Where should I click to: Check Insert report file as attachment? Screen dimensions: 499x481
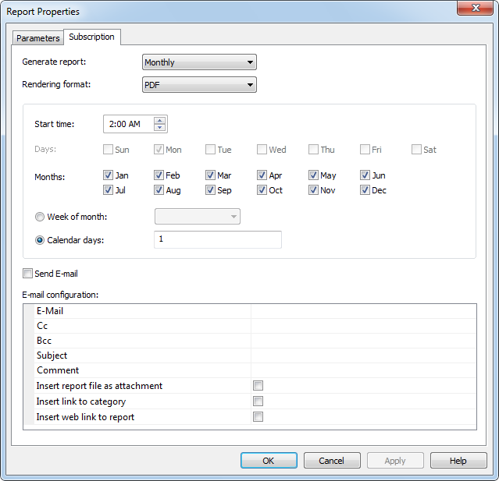point(258,386)
